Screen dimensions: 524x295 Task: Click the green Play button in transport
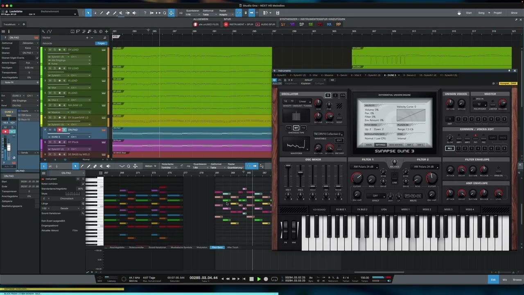258,279
